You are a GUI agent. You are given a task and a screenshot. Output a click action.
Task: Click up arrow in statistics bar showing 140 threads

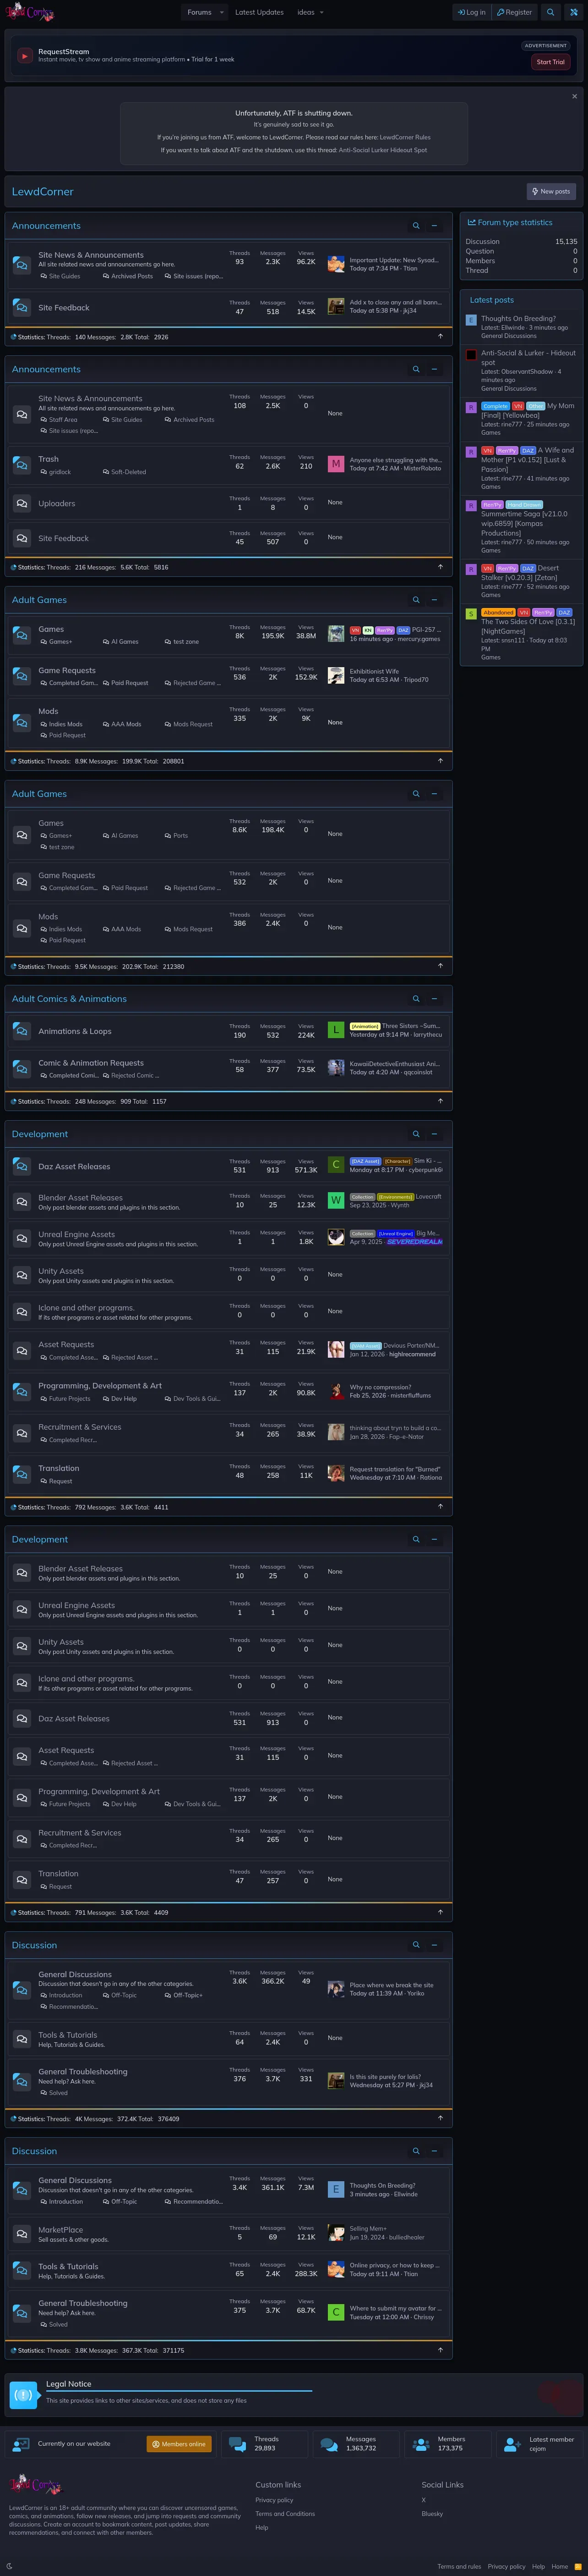coord(440,336)
